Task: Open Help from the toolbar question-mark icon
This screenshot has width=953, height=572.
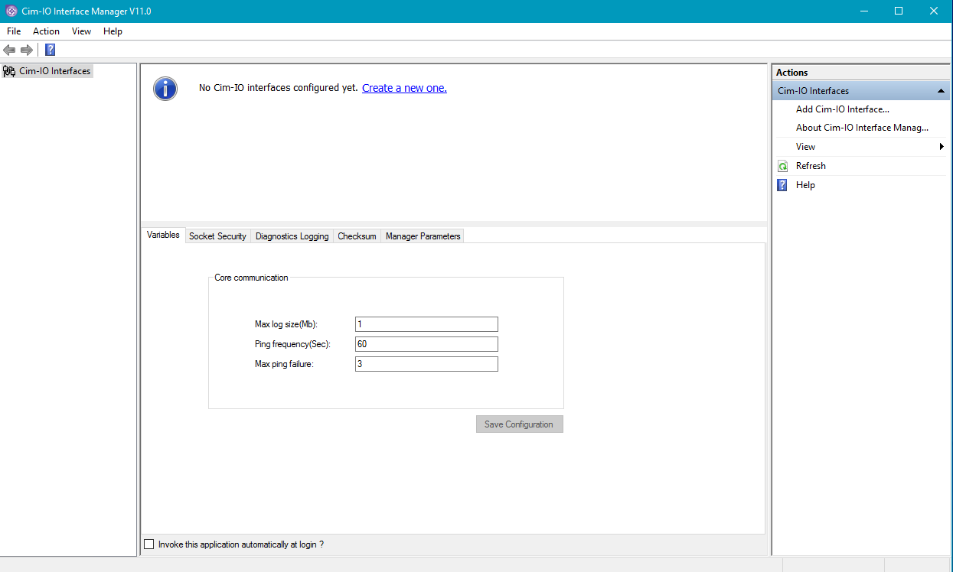Action: (x=50, y=50)
